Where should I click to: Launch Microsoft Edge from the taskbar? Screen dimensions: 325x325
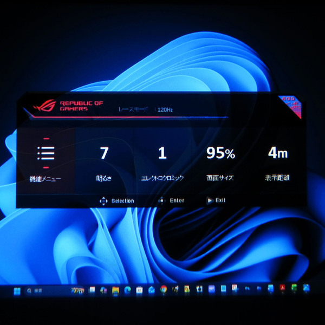coord(127,290)
